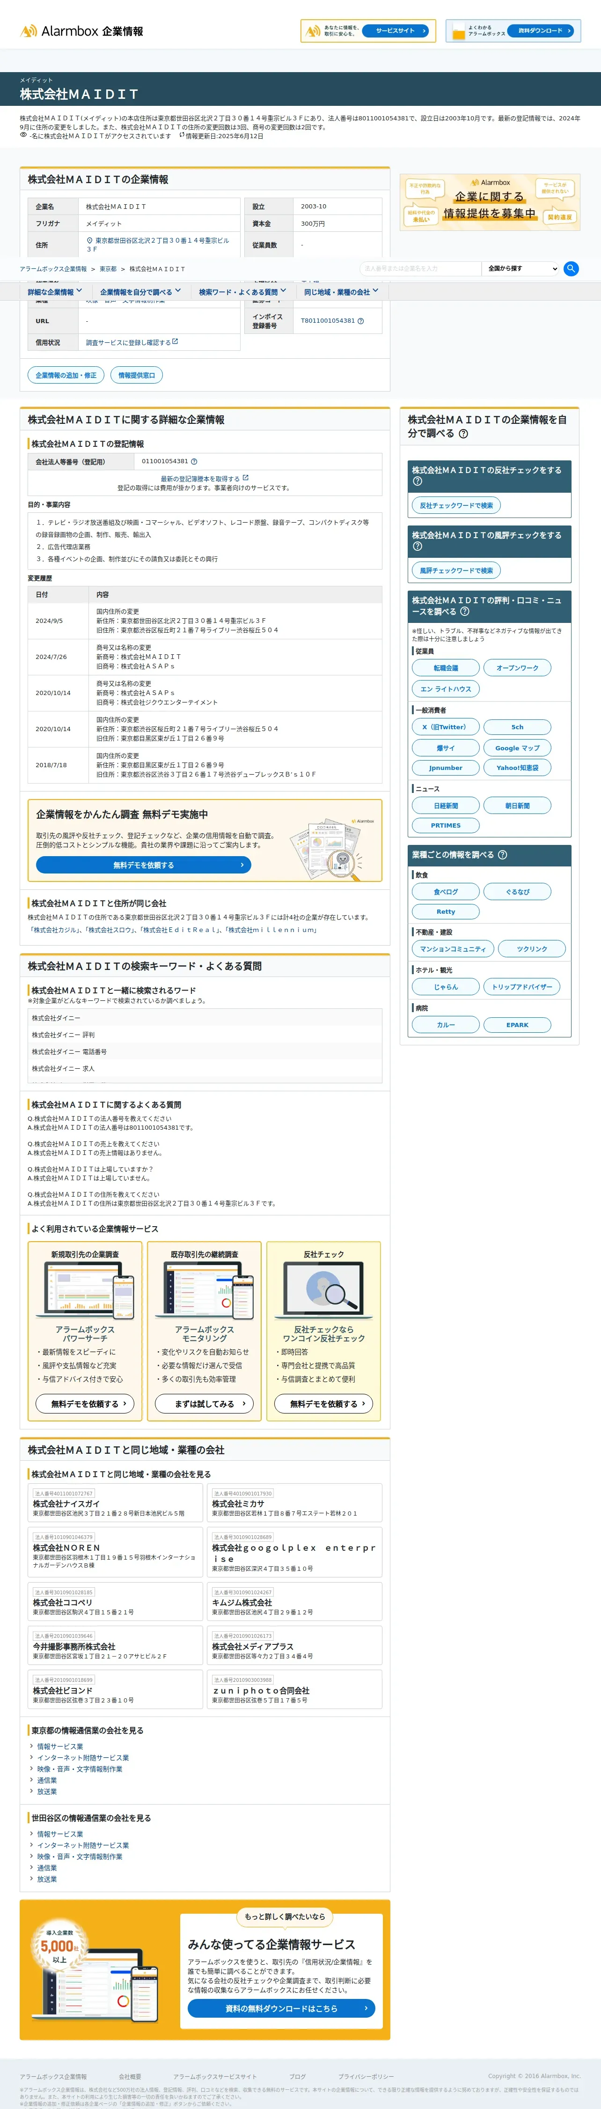Focus the 法人番号または企業名 search field
Screen dimensions: 601x2109
coord(420,268)
